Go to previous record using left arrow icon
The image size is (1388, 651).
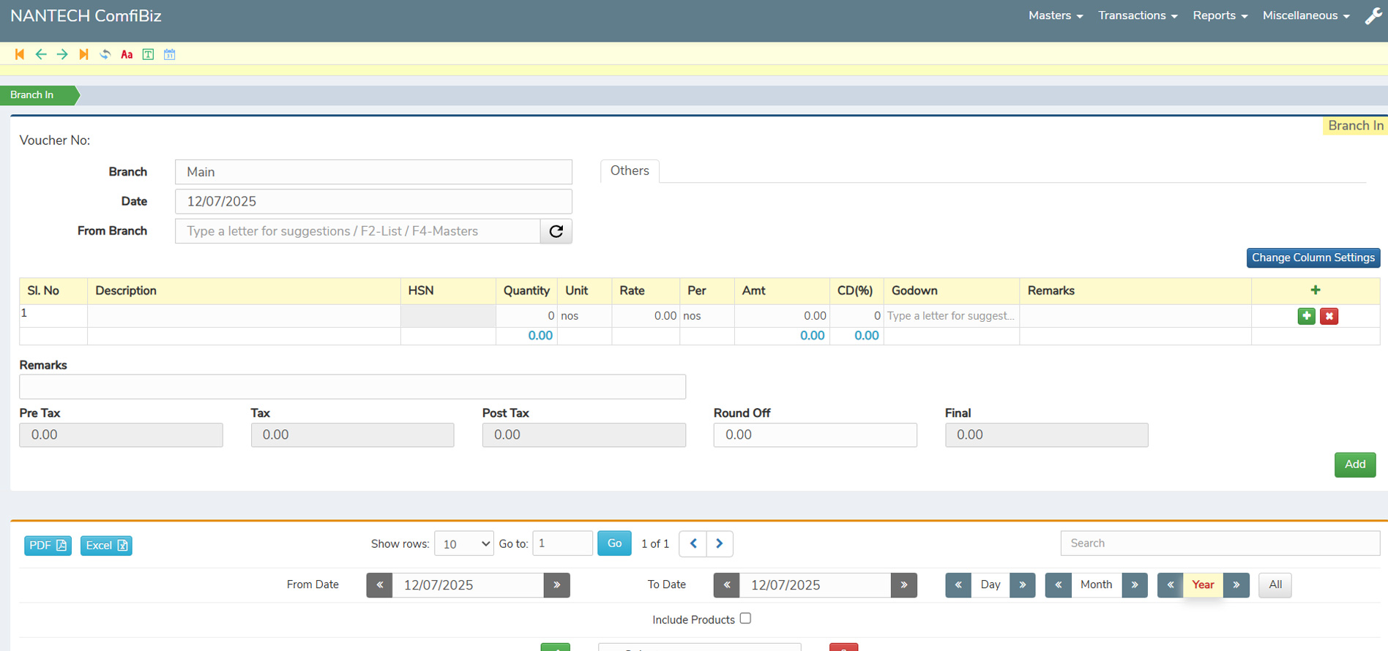point(41,54)
